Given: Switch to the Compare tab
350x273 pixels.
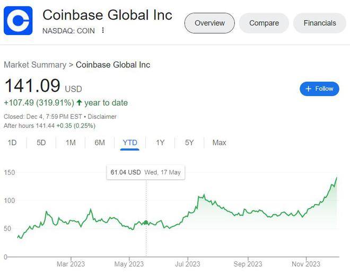Looking at the screenshot, I should tap(264, 23).
